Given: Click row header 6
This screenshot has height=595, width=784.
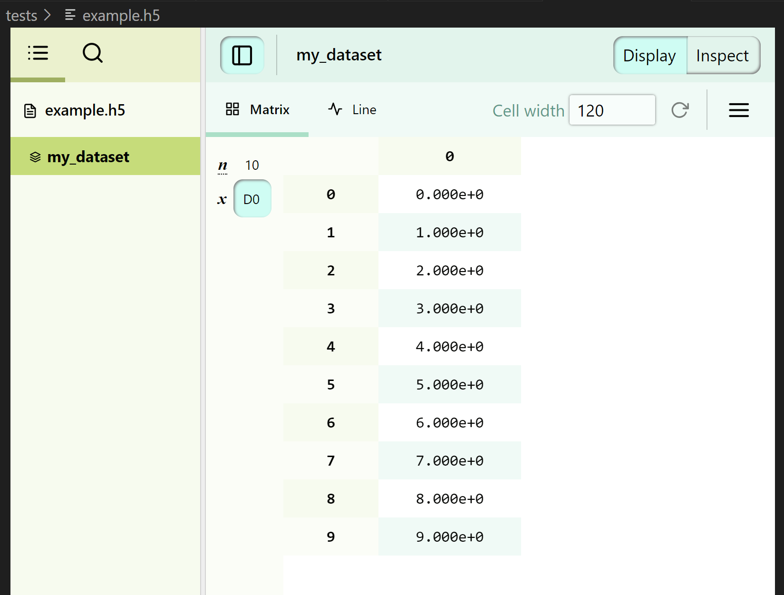Looking at the screenshot, I should (331, 422).
